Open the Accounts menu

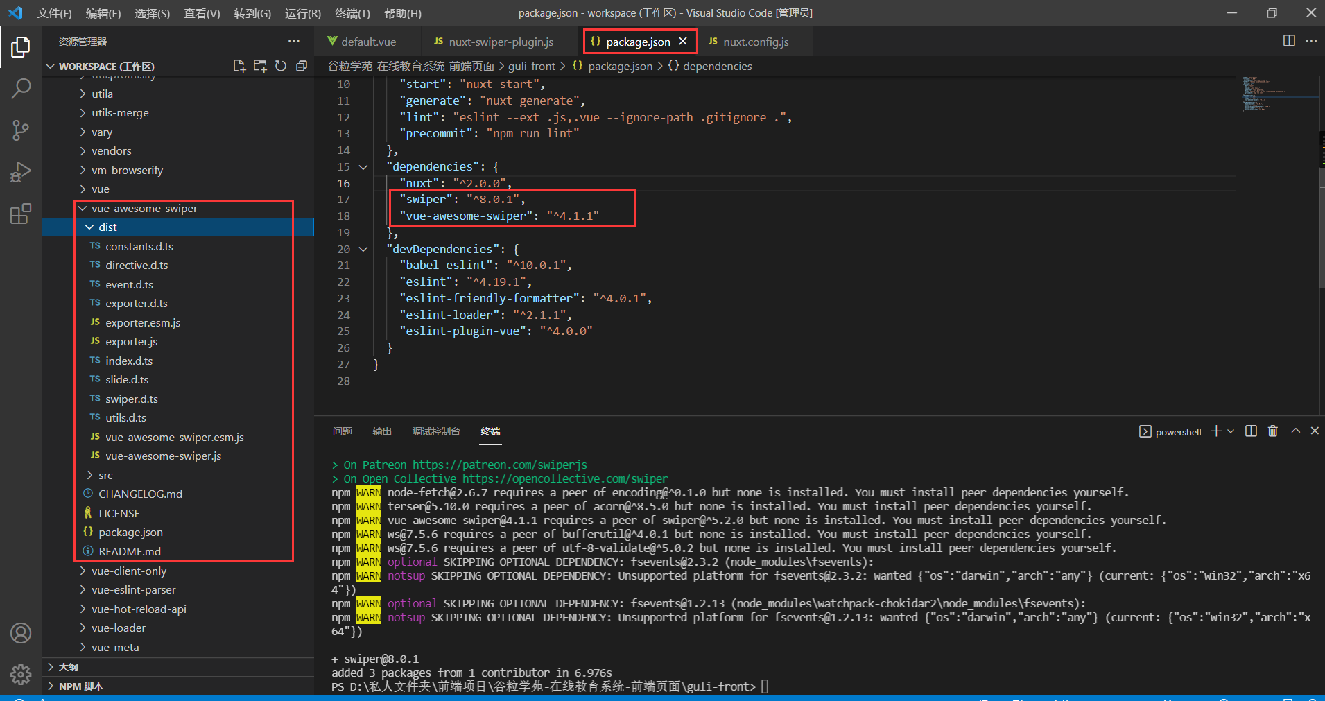click(21, 633)
